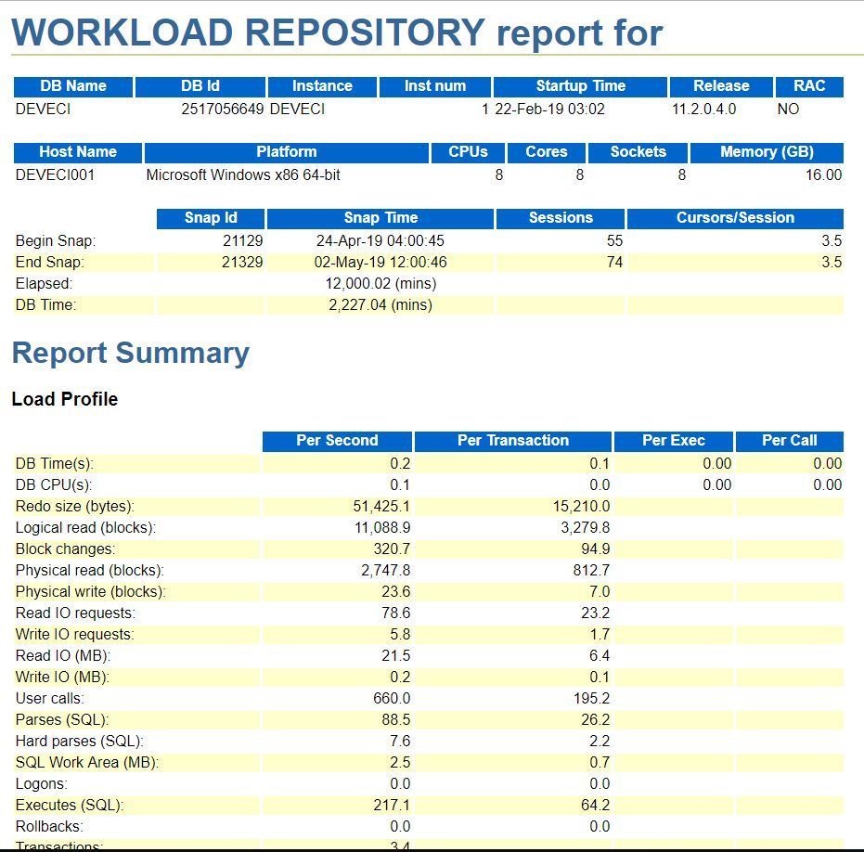The width and height of the screenshot is (864, 852).
Task: Select the SQL Work Area value 2.5
Action: 400,763
